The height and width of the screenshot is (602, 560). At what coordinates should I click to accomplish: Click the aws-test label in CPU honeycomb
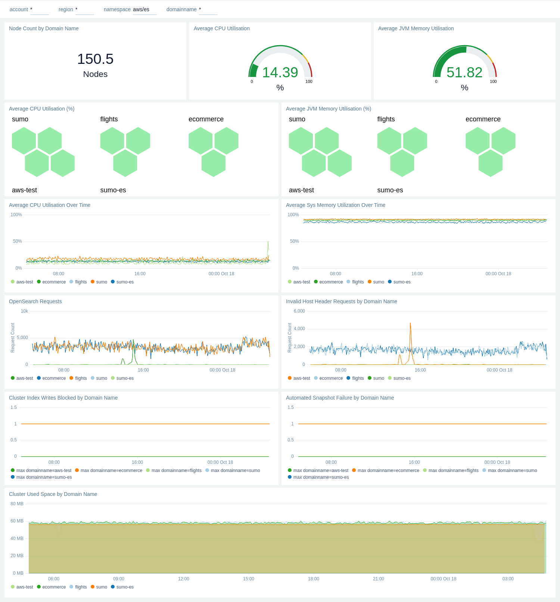24,190
